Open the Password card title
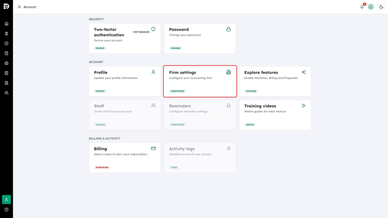This screenshot has height=218, width=388. pos(179,30)
